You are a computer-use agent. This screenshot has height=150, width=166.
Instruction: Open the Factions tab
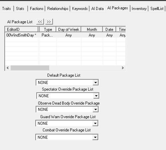pyautogui.click(x=37, y=9)
